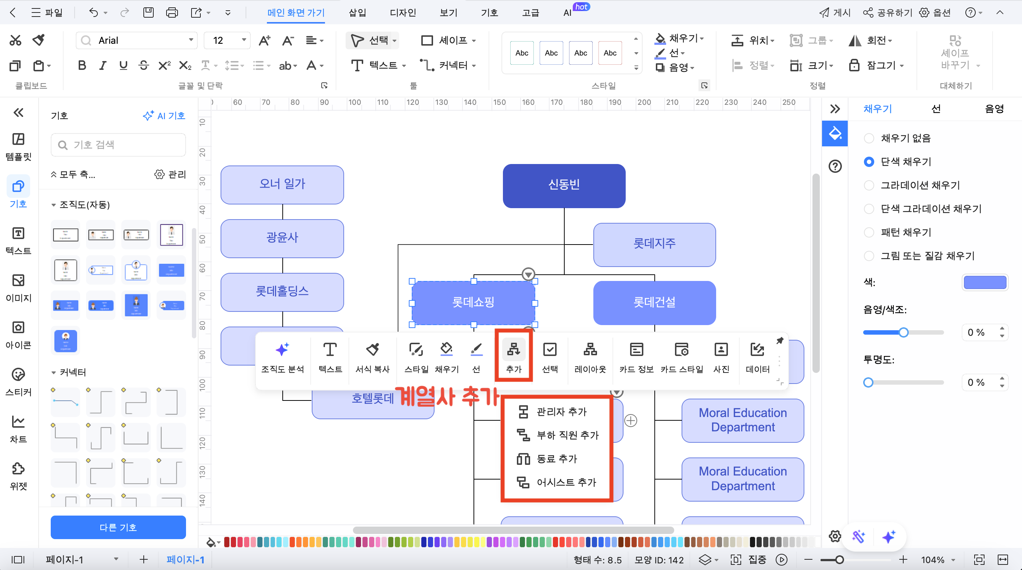Click 게시 button
Viewport: 1022px width, 570px height.
click(835, 13)
